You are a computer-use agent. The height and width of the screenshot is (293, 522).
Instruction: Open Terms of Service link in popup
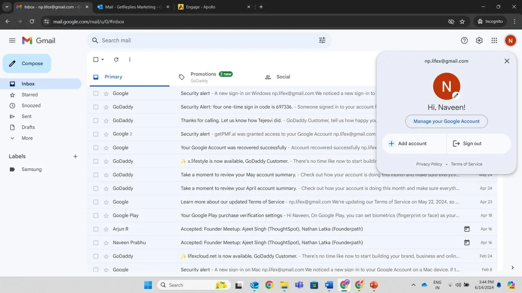(x=467, y=164)
